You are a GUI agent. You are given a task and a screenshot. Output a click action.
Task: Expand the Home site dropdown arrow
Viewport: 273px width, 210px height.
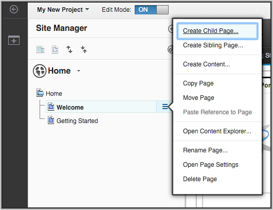click(79, 71)
